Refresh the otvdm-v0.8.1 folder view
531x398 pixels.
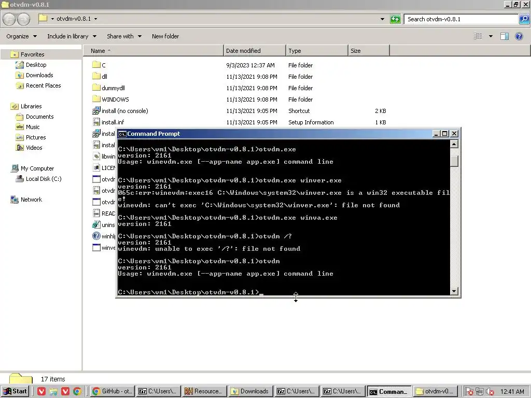pyautogui.click(x=395, y=19)
